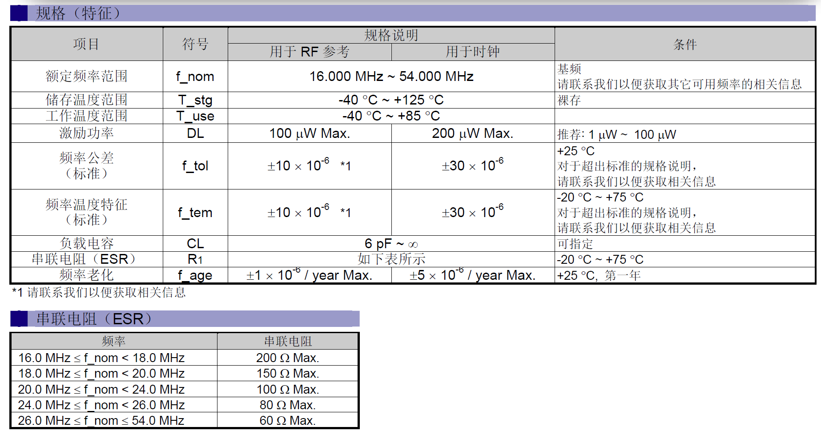Click the symbol "CL"
Image resolution: width=821 pixels, height=435 pixels.
point(195,243)
